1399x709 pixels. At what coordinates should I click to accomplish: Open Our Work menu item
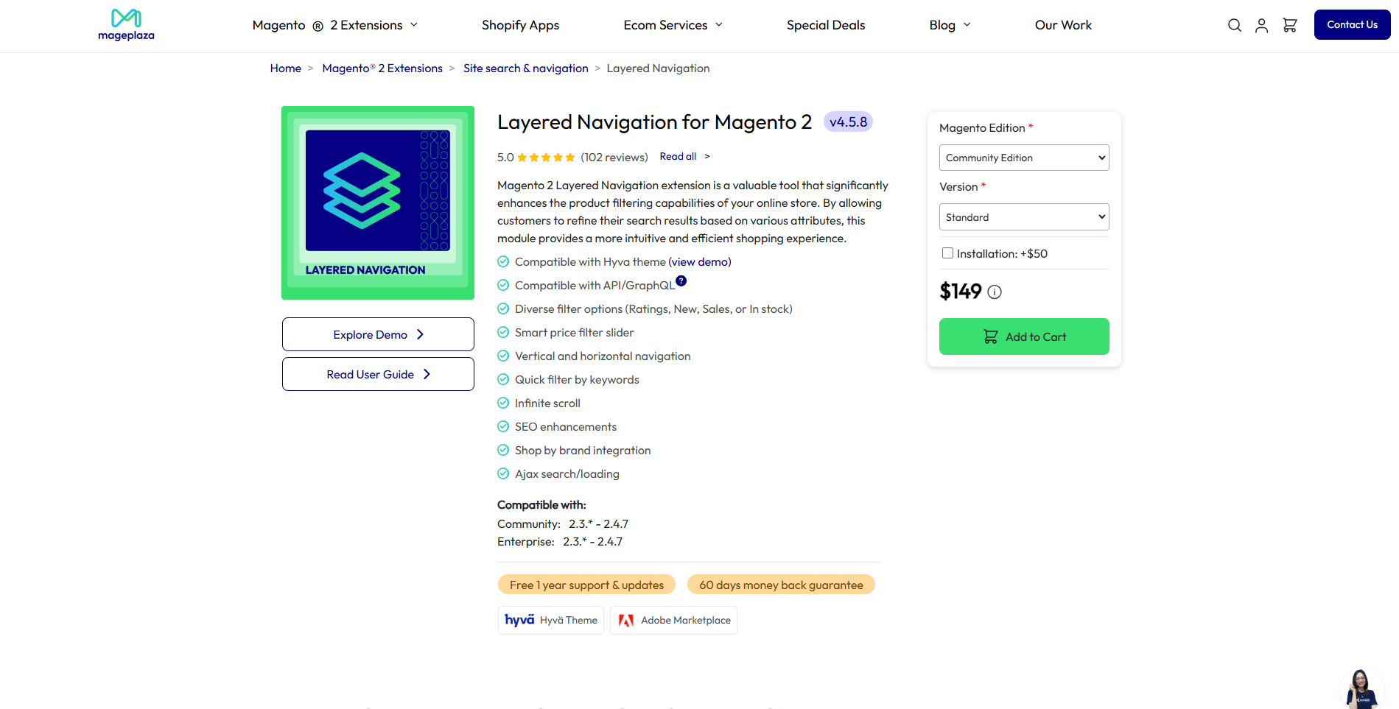(1063, 25)
